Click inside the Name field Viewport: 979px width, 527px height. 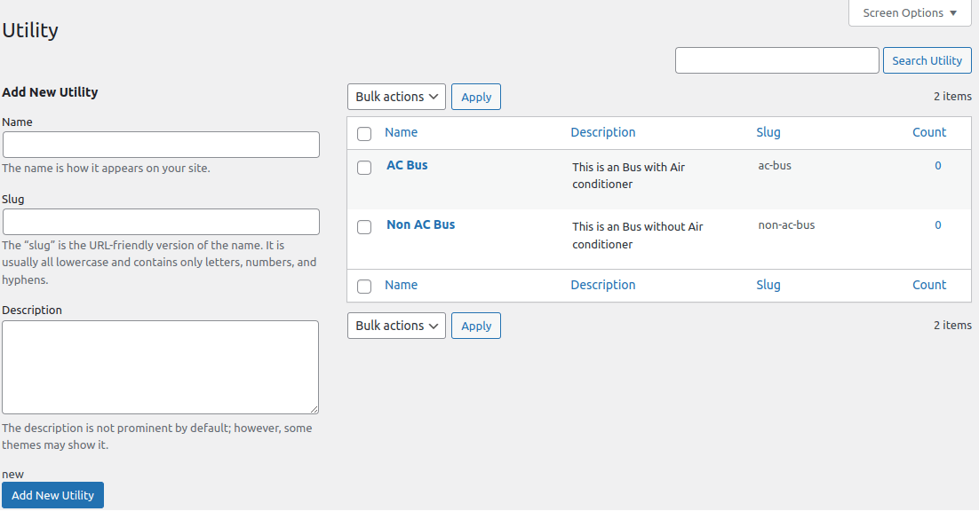pyautogui.click(x=160, y=144)
